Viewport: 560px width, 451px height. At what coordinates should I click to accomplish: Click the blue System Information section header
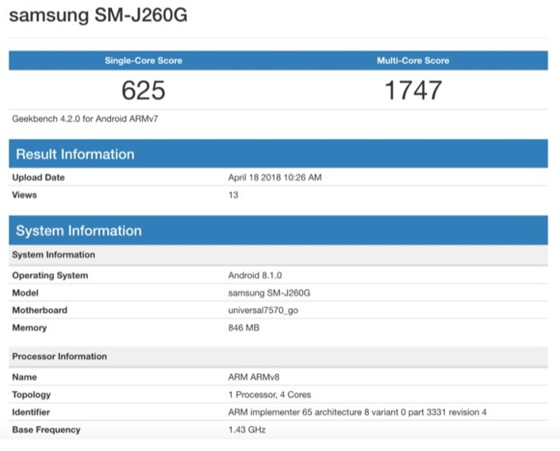(78, 231)
